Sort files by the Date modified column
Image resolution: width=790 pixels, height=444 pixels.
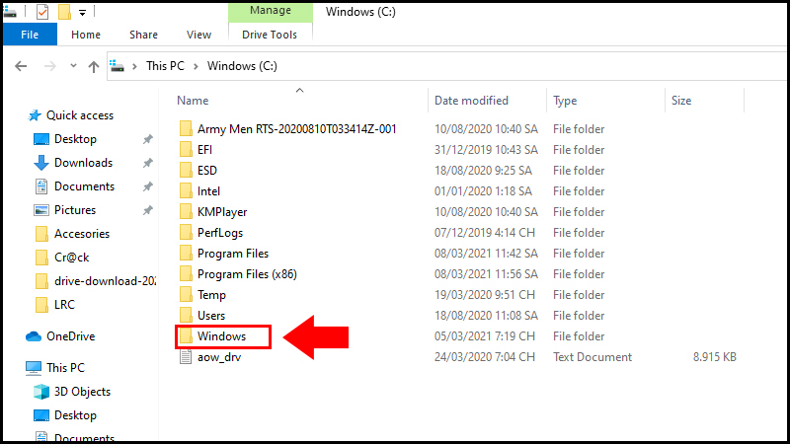tap(471, 101)
